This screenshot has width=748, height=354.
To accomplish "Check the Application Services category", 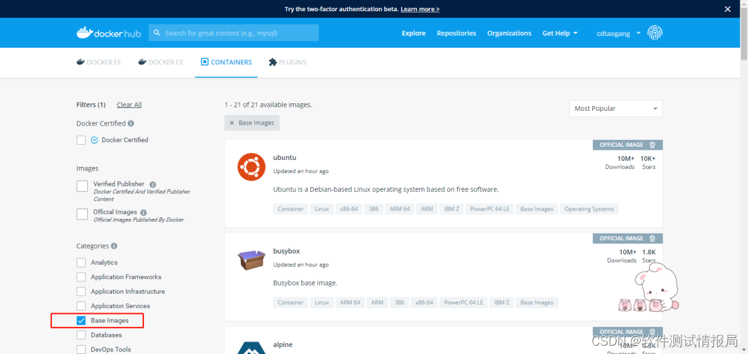I will [82, 306].
